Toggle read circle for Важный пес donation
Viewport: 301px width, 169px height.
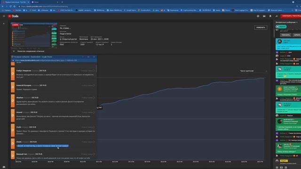pyautogui.click(x=94, y=154)
